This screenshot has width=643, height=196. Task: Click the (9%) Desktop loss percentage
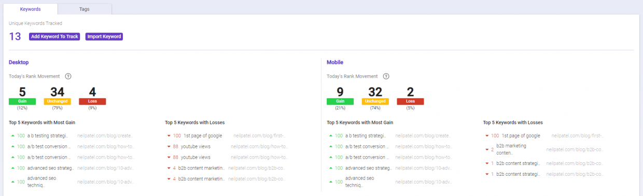pos(92,108)
